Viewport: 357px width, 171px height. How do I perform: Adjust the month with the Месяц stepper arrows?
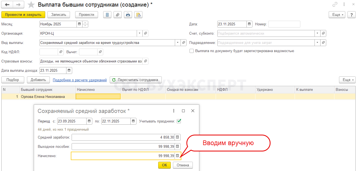[85, 24]
